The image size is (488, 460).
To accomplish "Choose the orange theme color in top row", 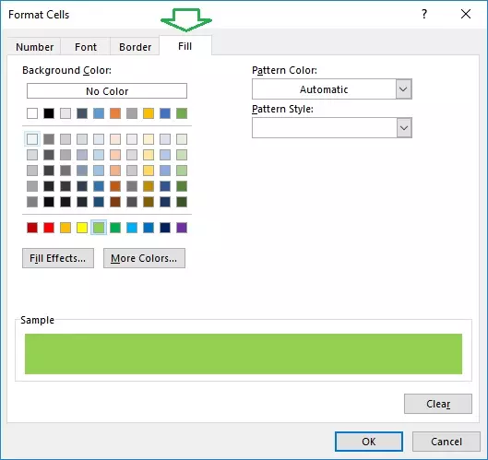I will click(115, 113).
